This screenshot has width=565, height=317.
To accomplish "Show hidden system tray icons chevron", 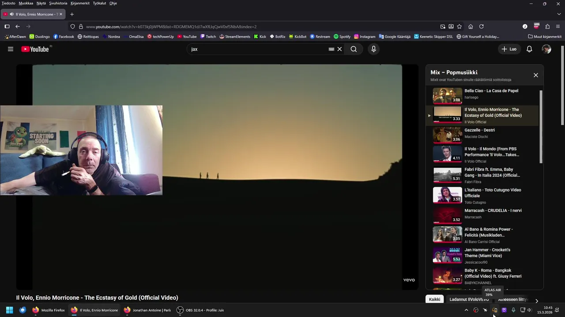I will (x=466, y=310).
